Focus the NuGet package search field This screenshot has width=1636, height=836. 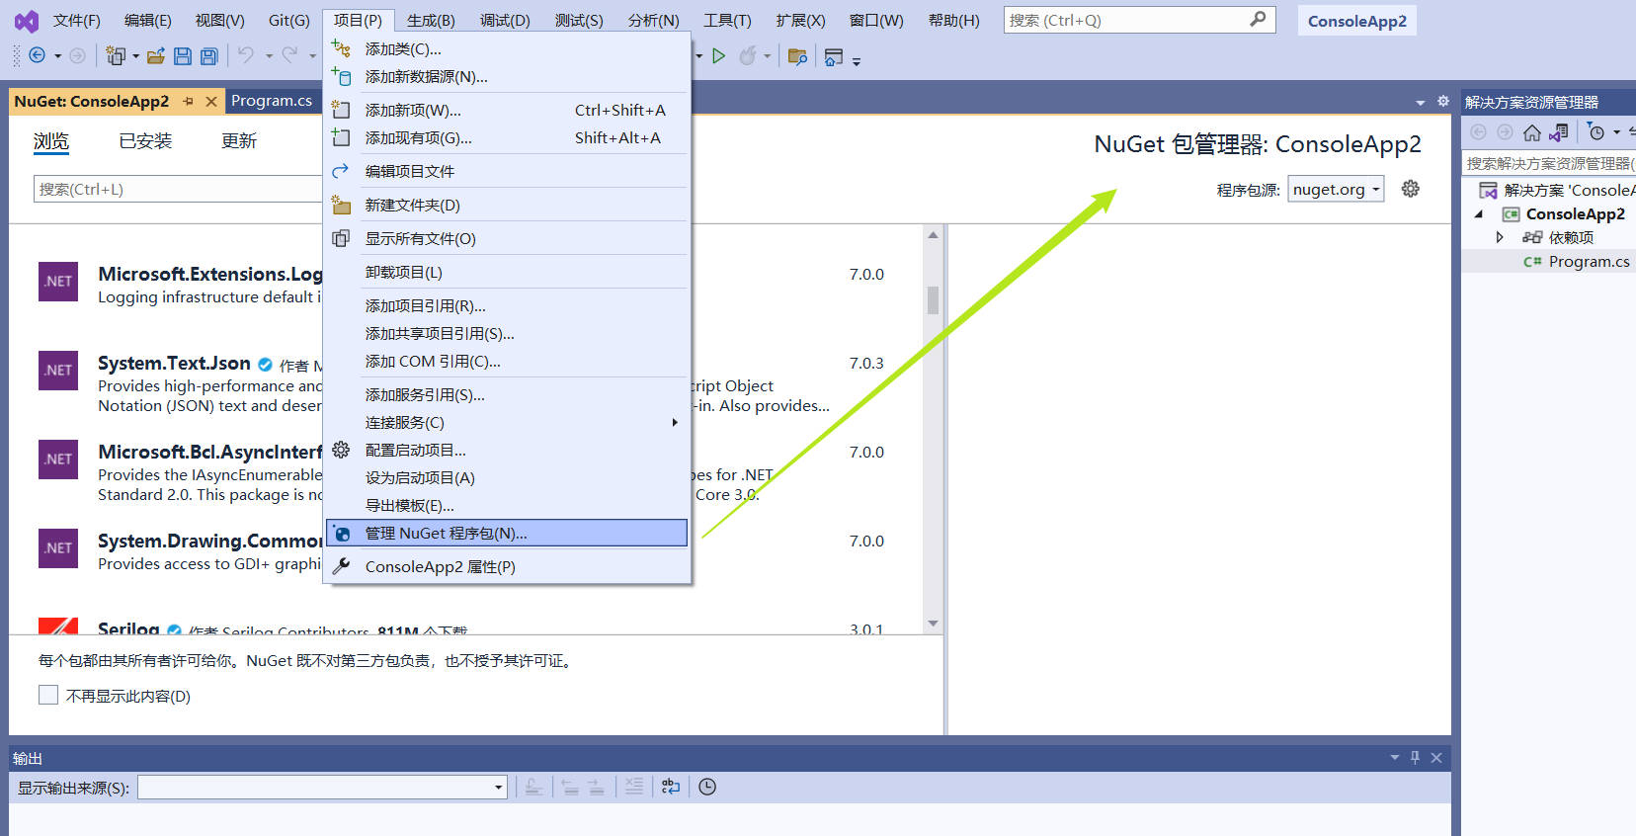(x=178, y=189)
